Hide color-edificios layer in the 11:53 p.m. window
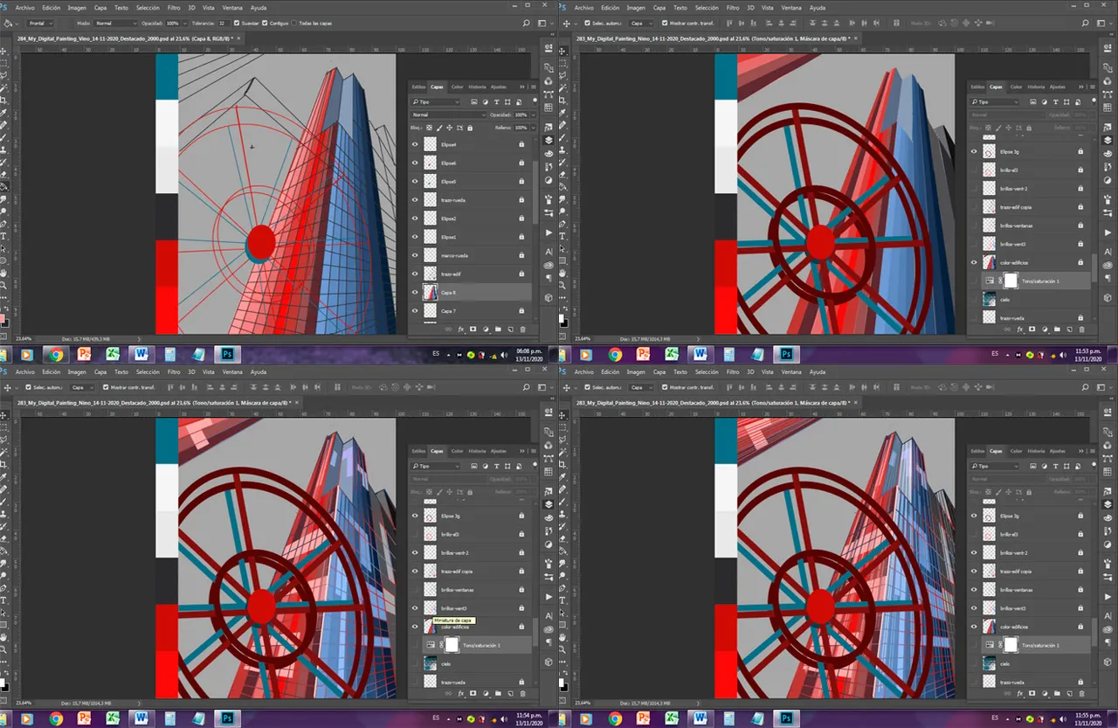This screenshot has width=1118, height=728. click(x=974, y=262)
